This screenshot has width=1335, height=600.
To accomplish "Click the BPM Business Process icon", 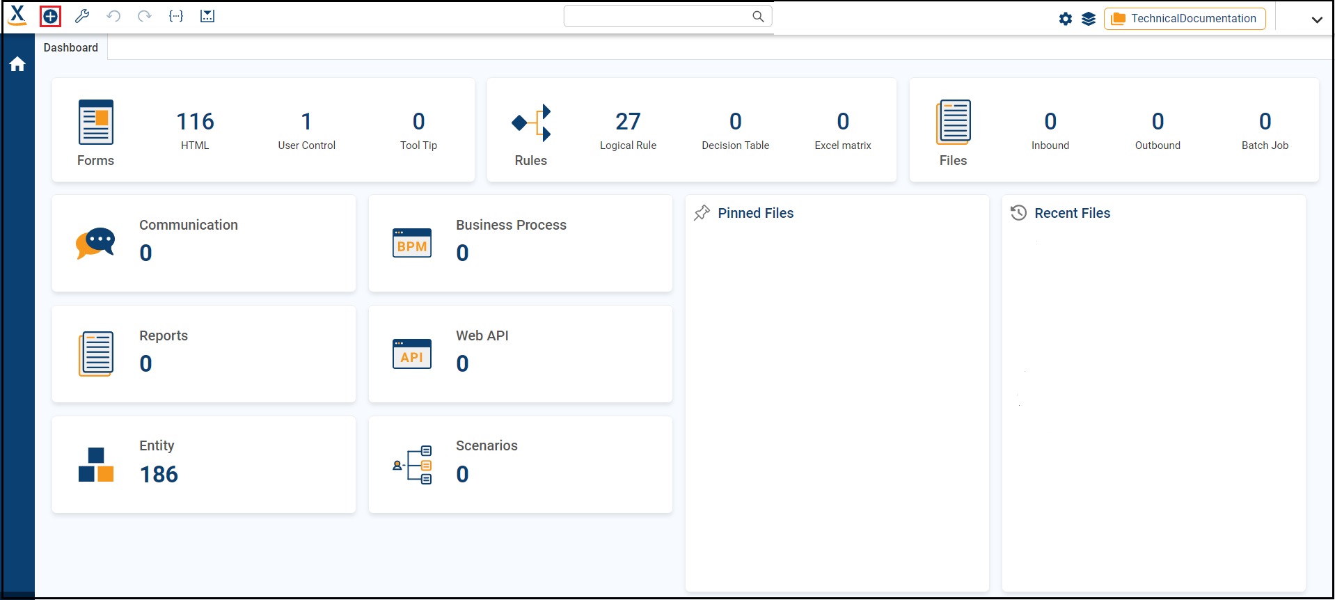I will point(412,243).
